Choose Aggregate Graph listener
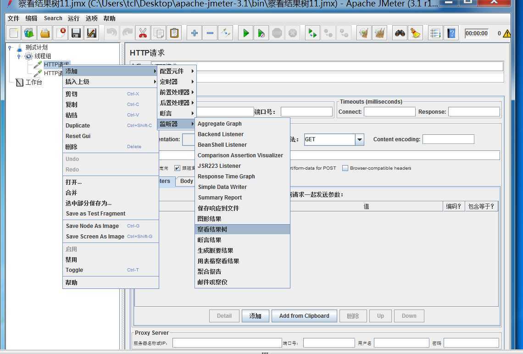 pos(242,124)
